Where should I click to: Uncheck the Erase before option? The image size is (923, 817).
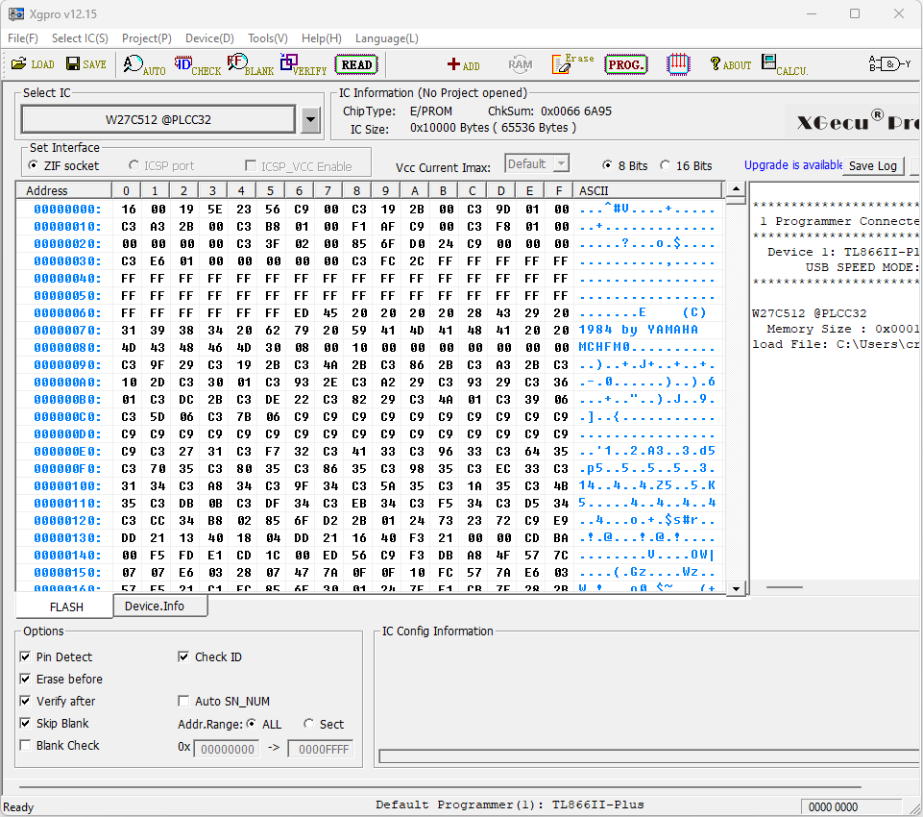[x=26, y=680]
